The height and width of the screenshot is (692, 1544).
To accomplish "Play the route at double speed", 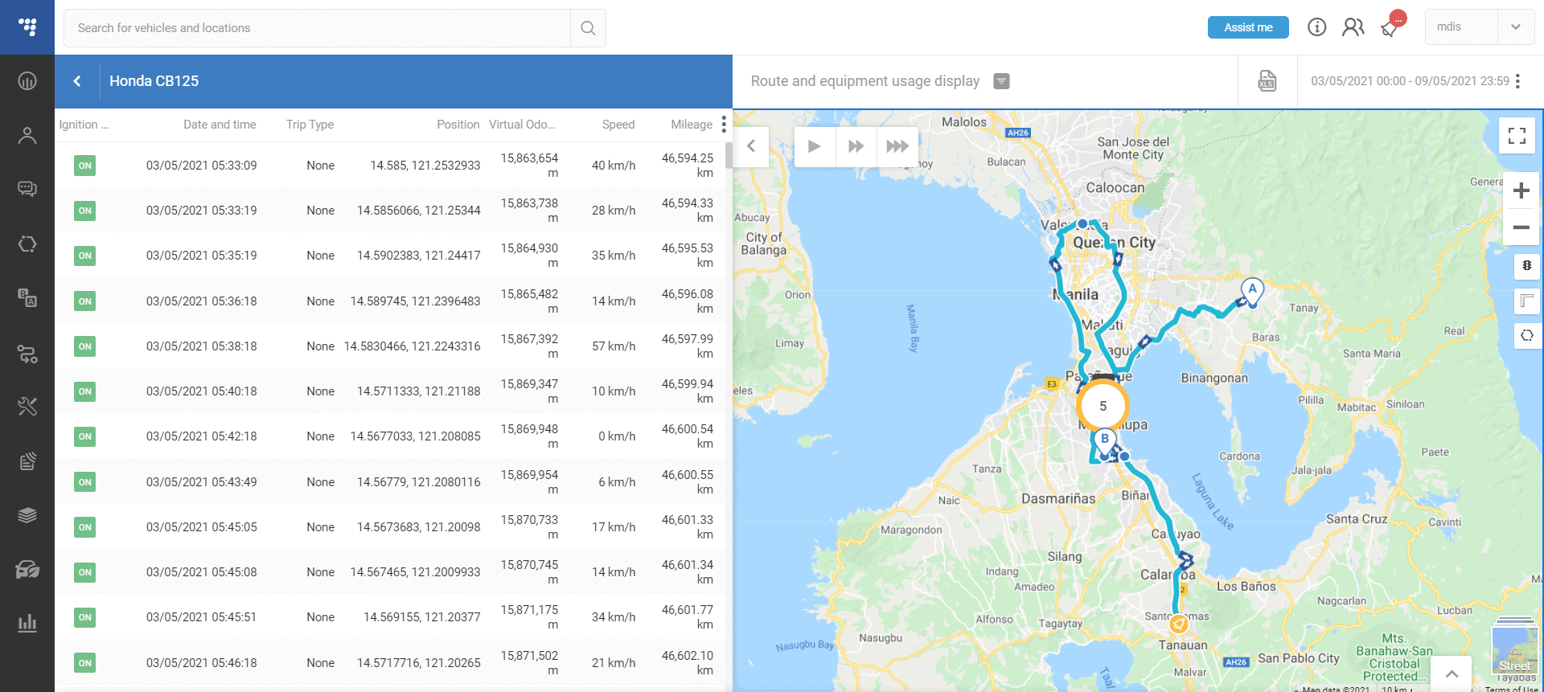I will coord(856,146).
